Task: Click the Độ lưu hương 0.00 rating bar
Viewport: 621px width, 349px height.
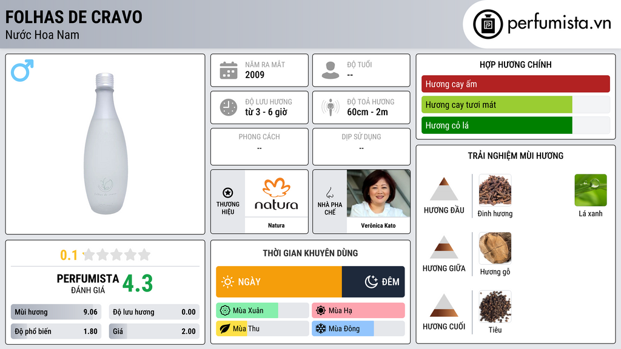Action: click(x=154, y=312)
